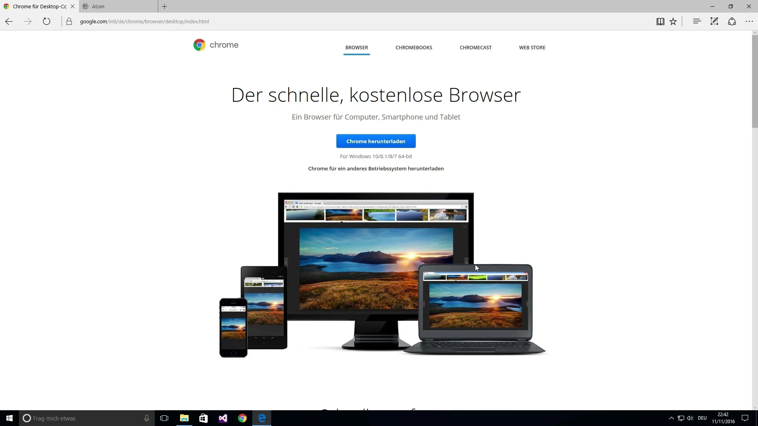Close the Chrome für Desktop tab
Screen dimensions: 758x426
73,6
